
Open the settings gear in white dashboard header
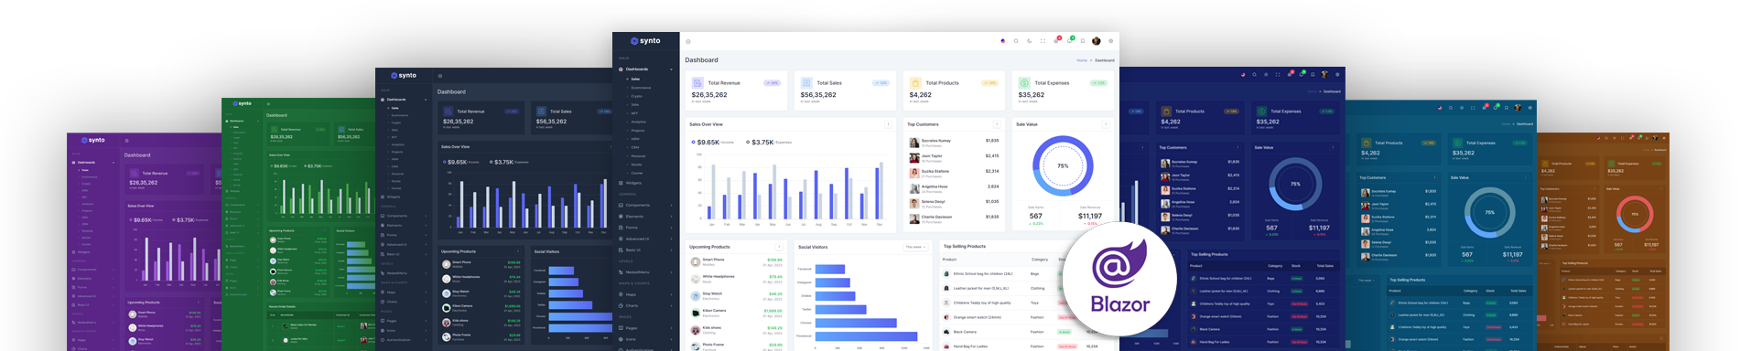tap(1111, 41)
